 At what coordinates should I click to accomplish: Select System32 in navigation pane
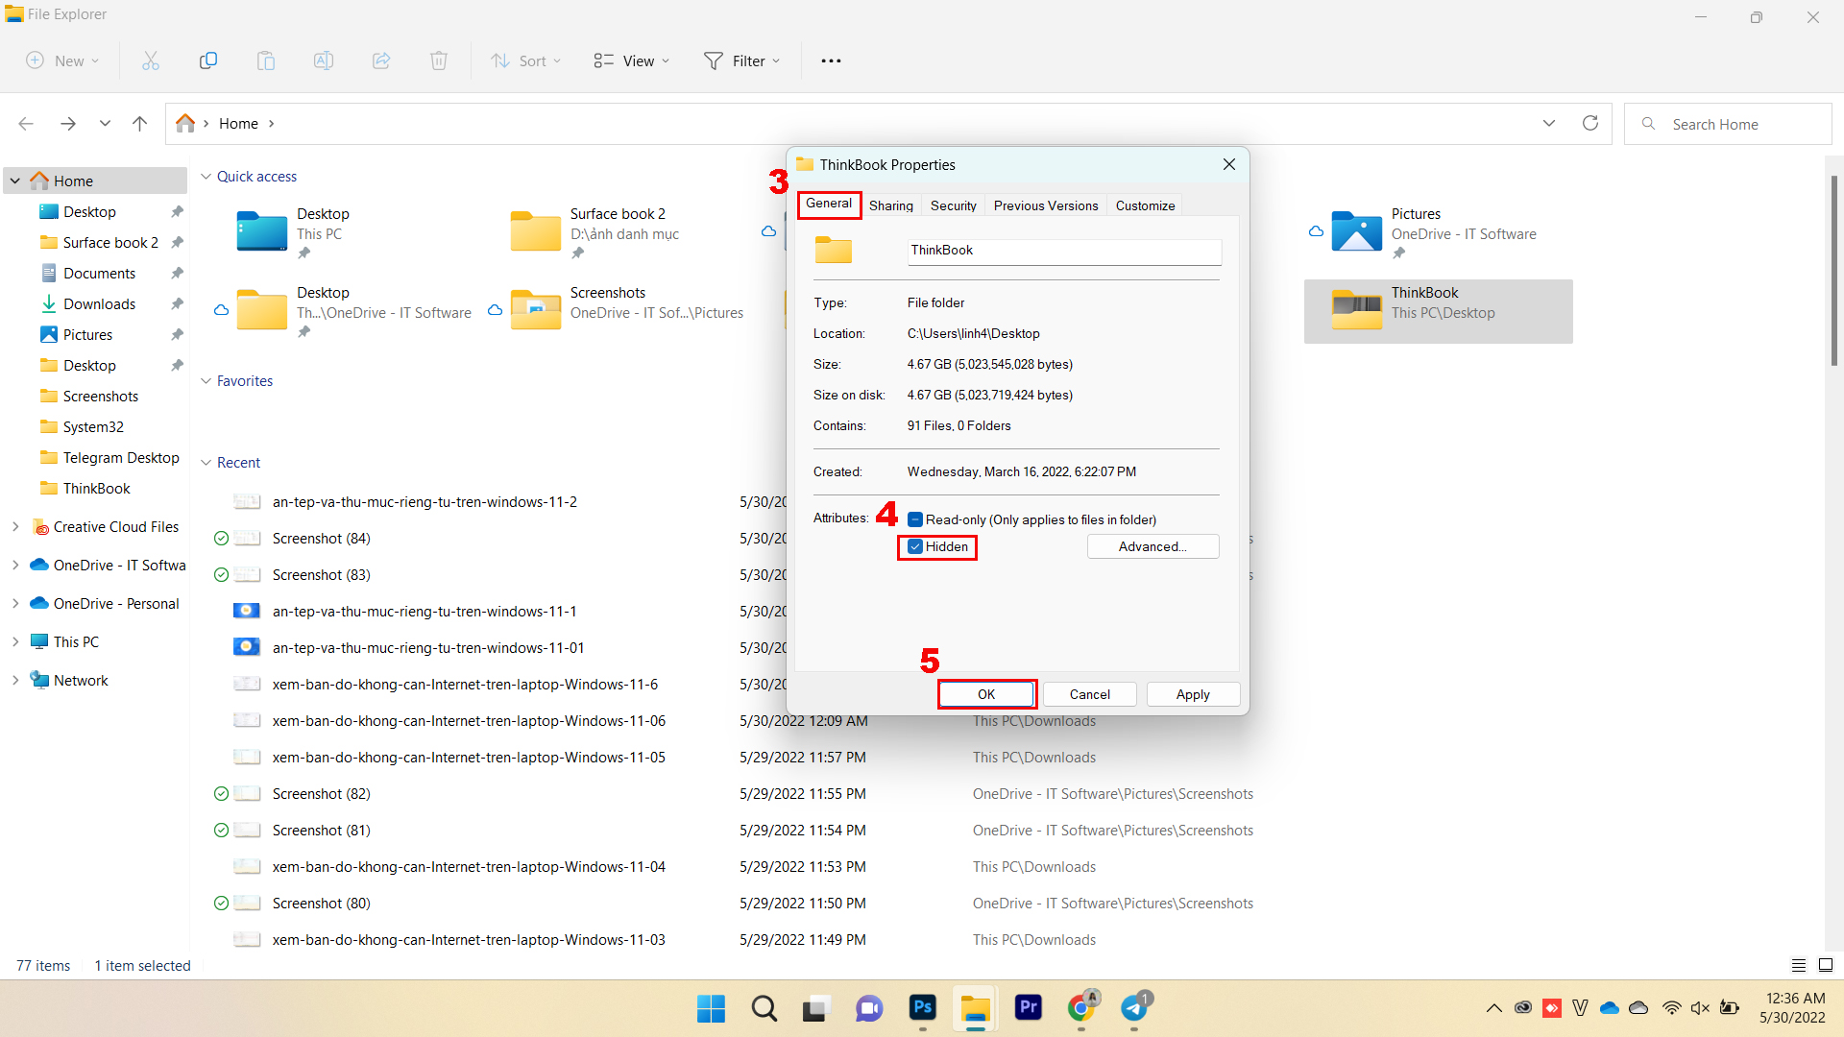tap(93, 427)
